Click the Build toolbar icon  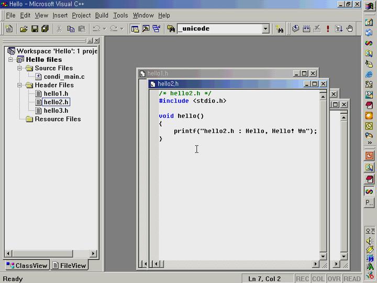pos(306,29)
